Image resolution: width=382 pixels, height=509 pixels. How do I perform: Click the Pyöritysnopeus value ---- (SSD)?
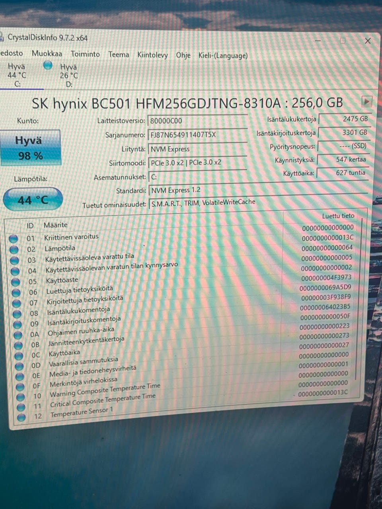tap(343, 146)
